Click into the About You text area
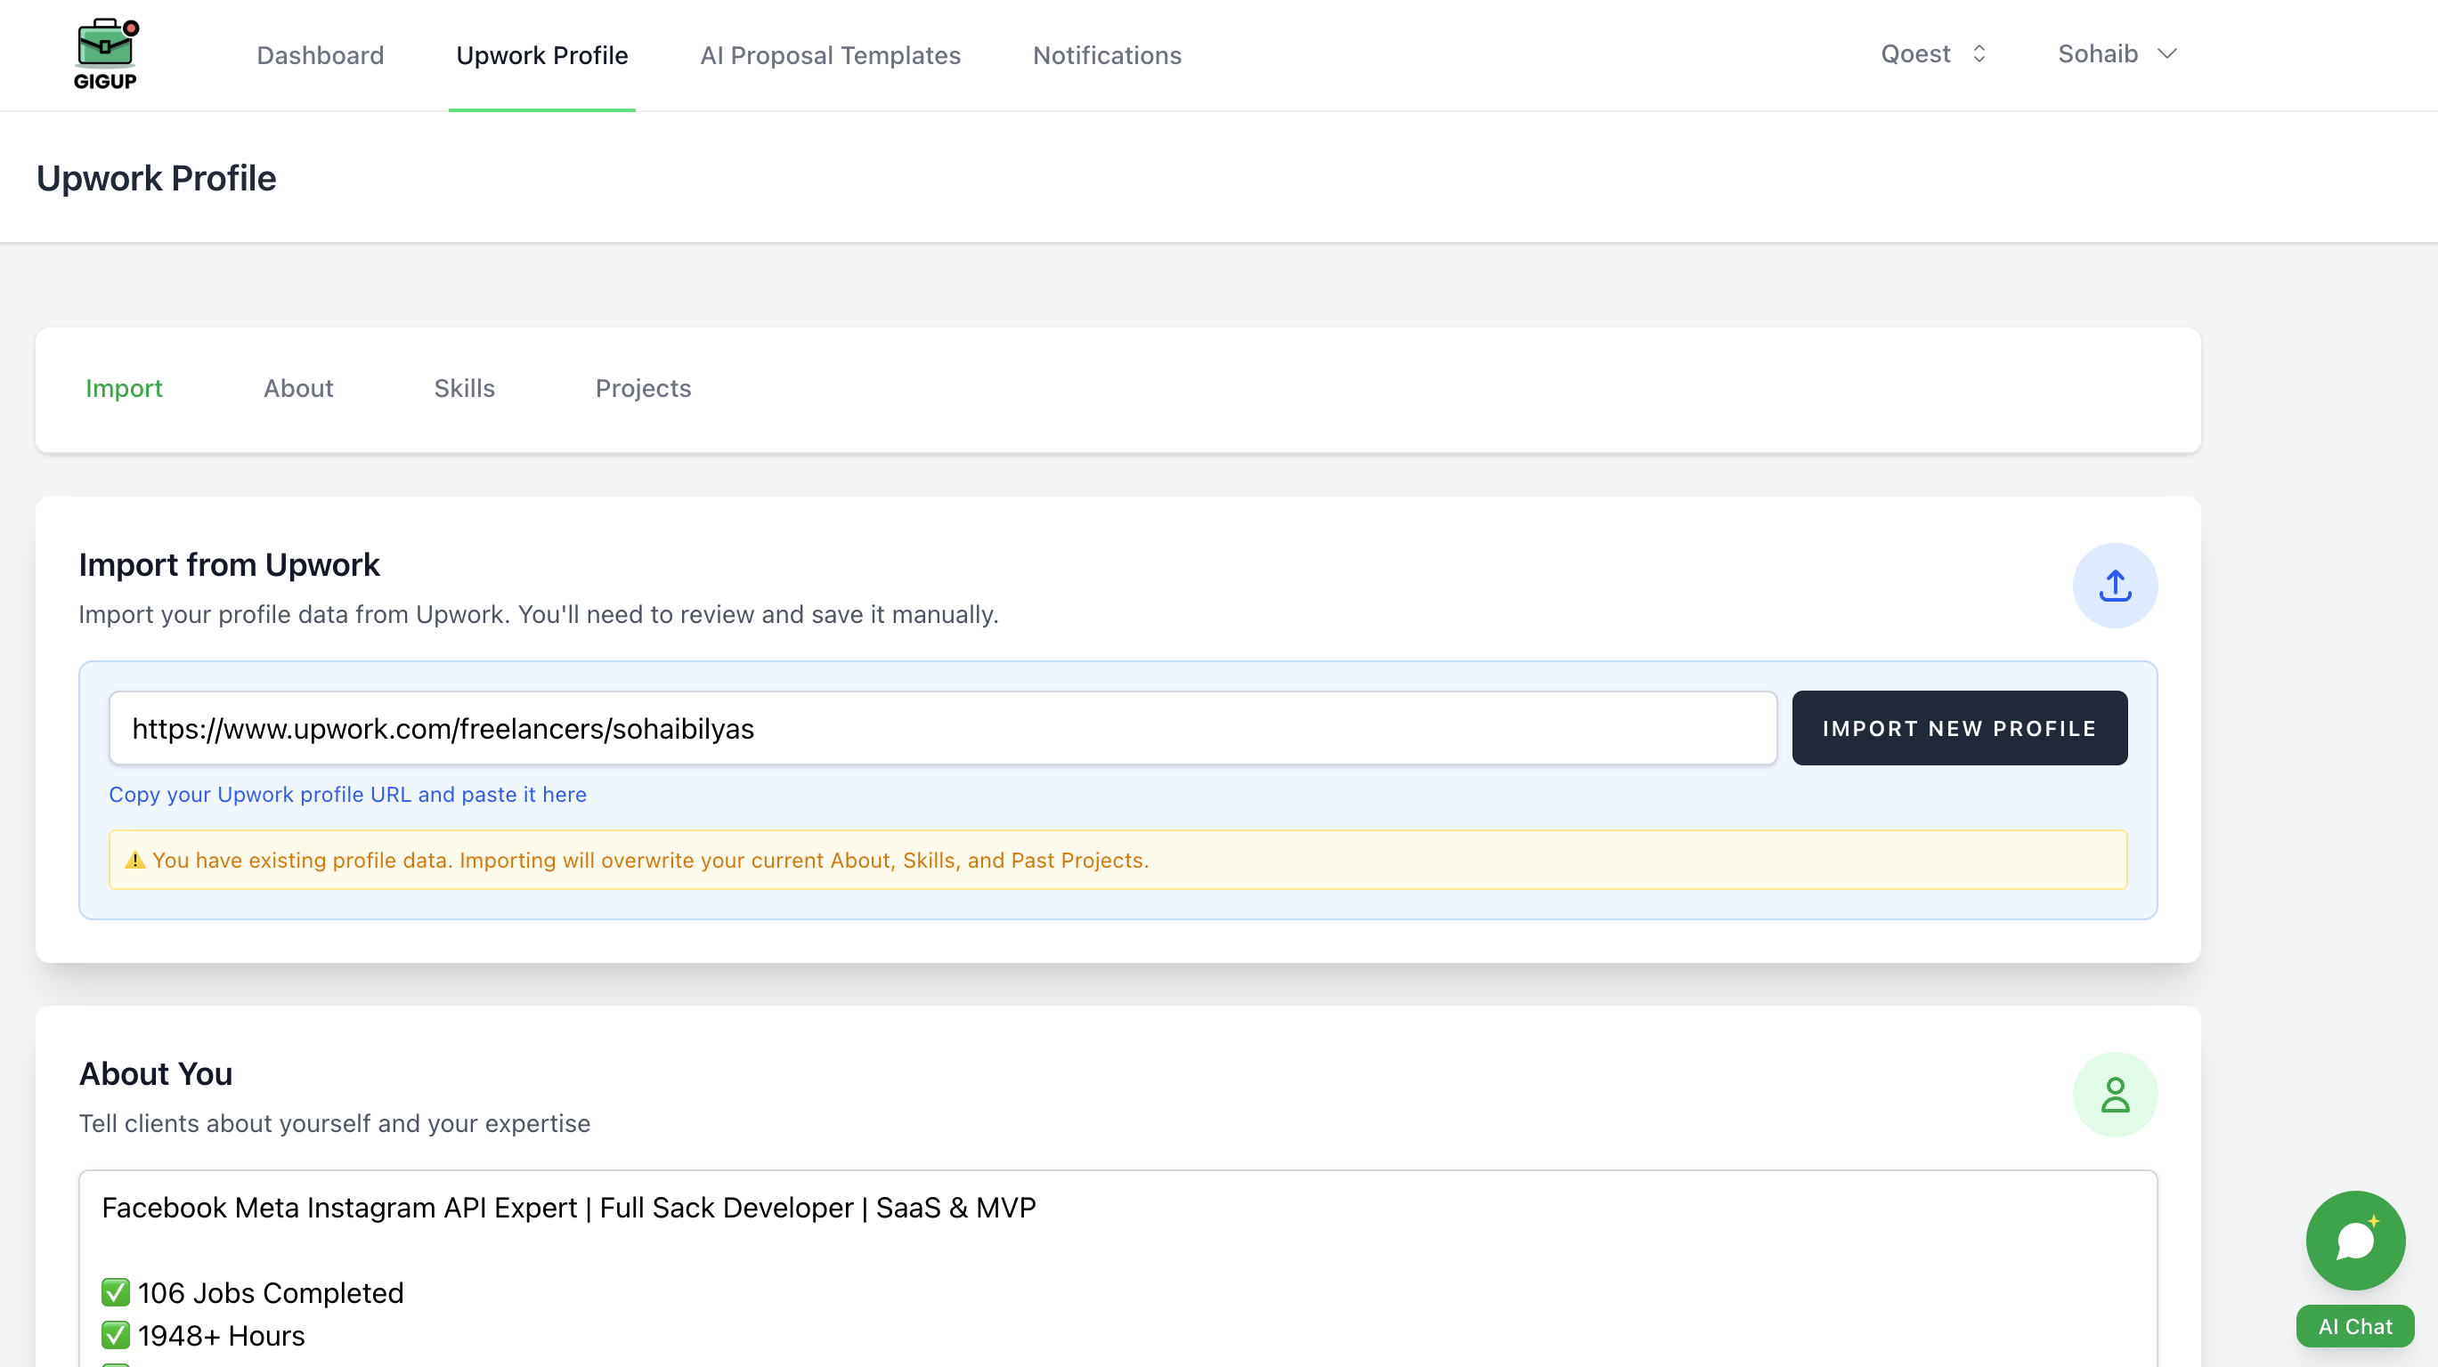This screenshot has height=1367, width=2438. tap(1117, 1267)
